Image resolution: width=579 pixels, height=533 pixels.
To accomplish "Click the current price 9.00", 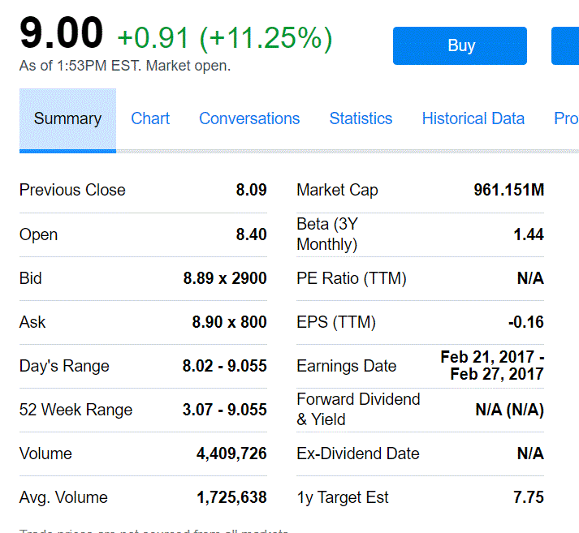I will [62, 34].
